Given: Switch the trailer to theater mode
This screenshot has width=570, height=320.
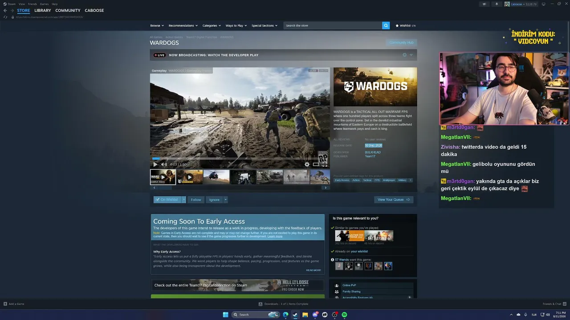Looking at the screenshot, I should tap(316, 164).
